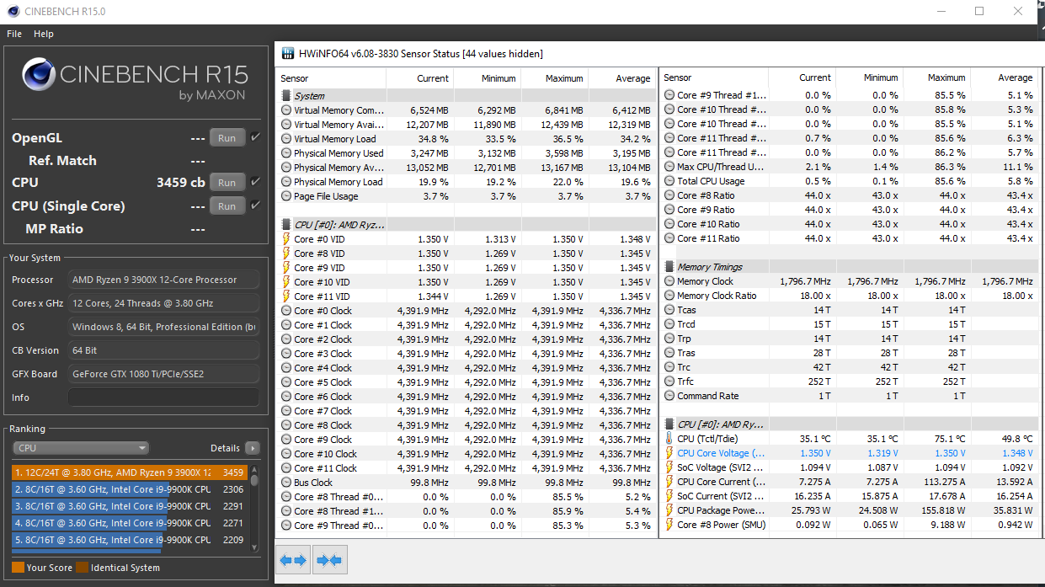This screenshot has width=1045, height=587.
Task: Click the Core #0 VID voltage icon
Action: click(286, 239)
